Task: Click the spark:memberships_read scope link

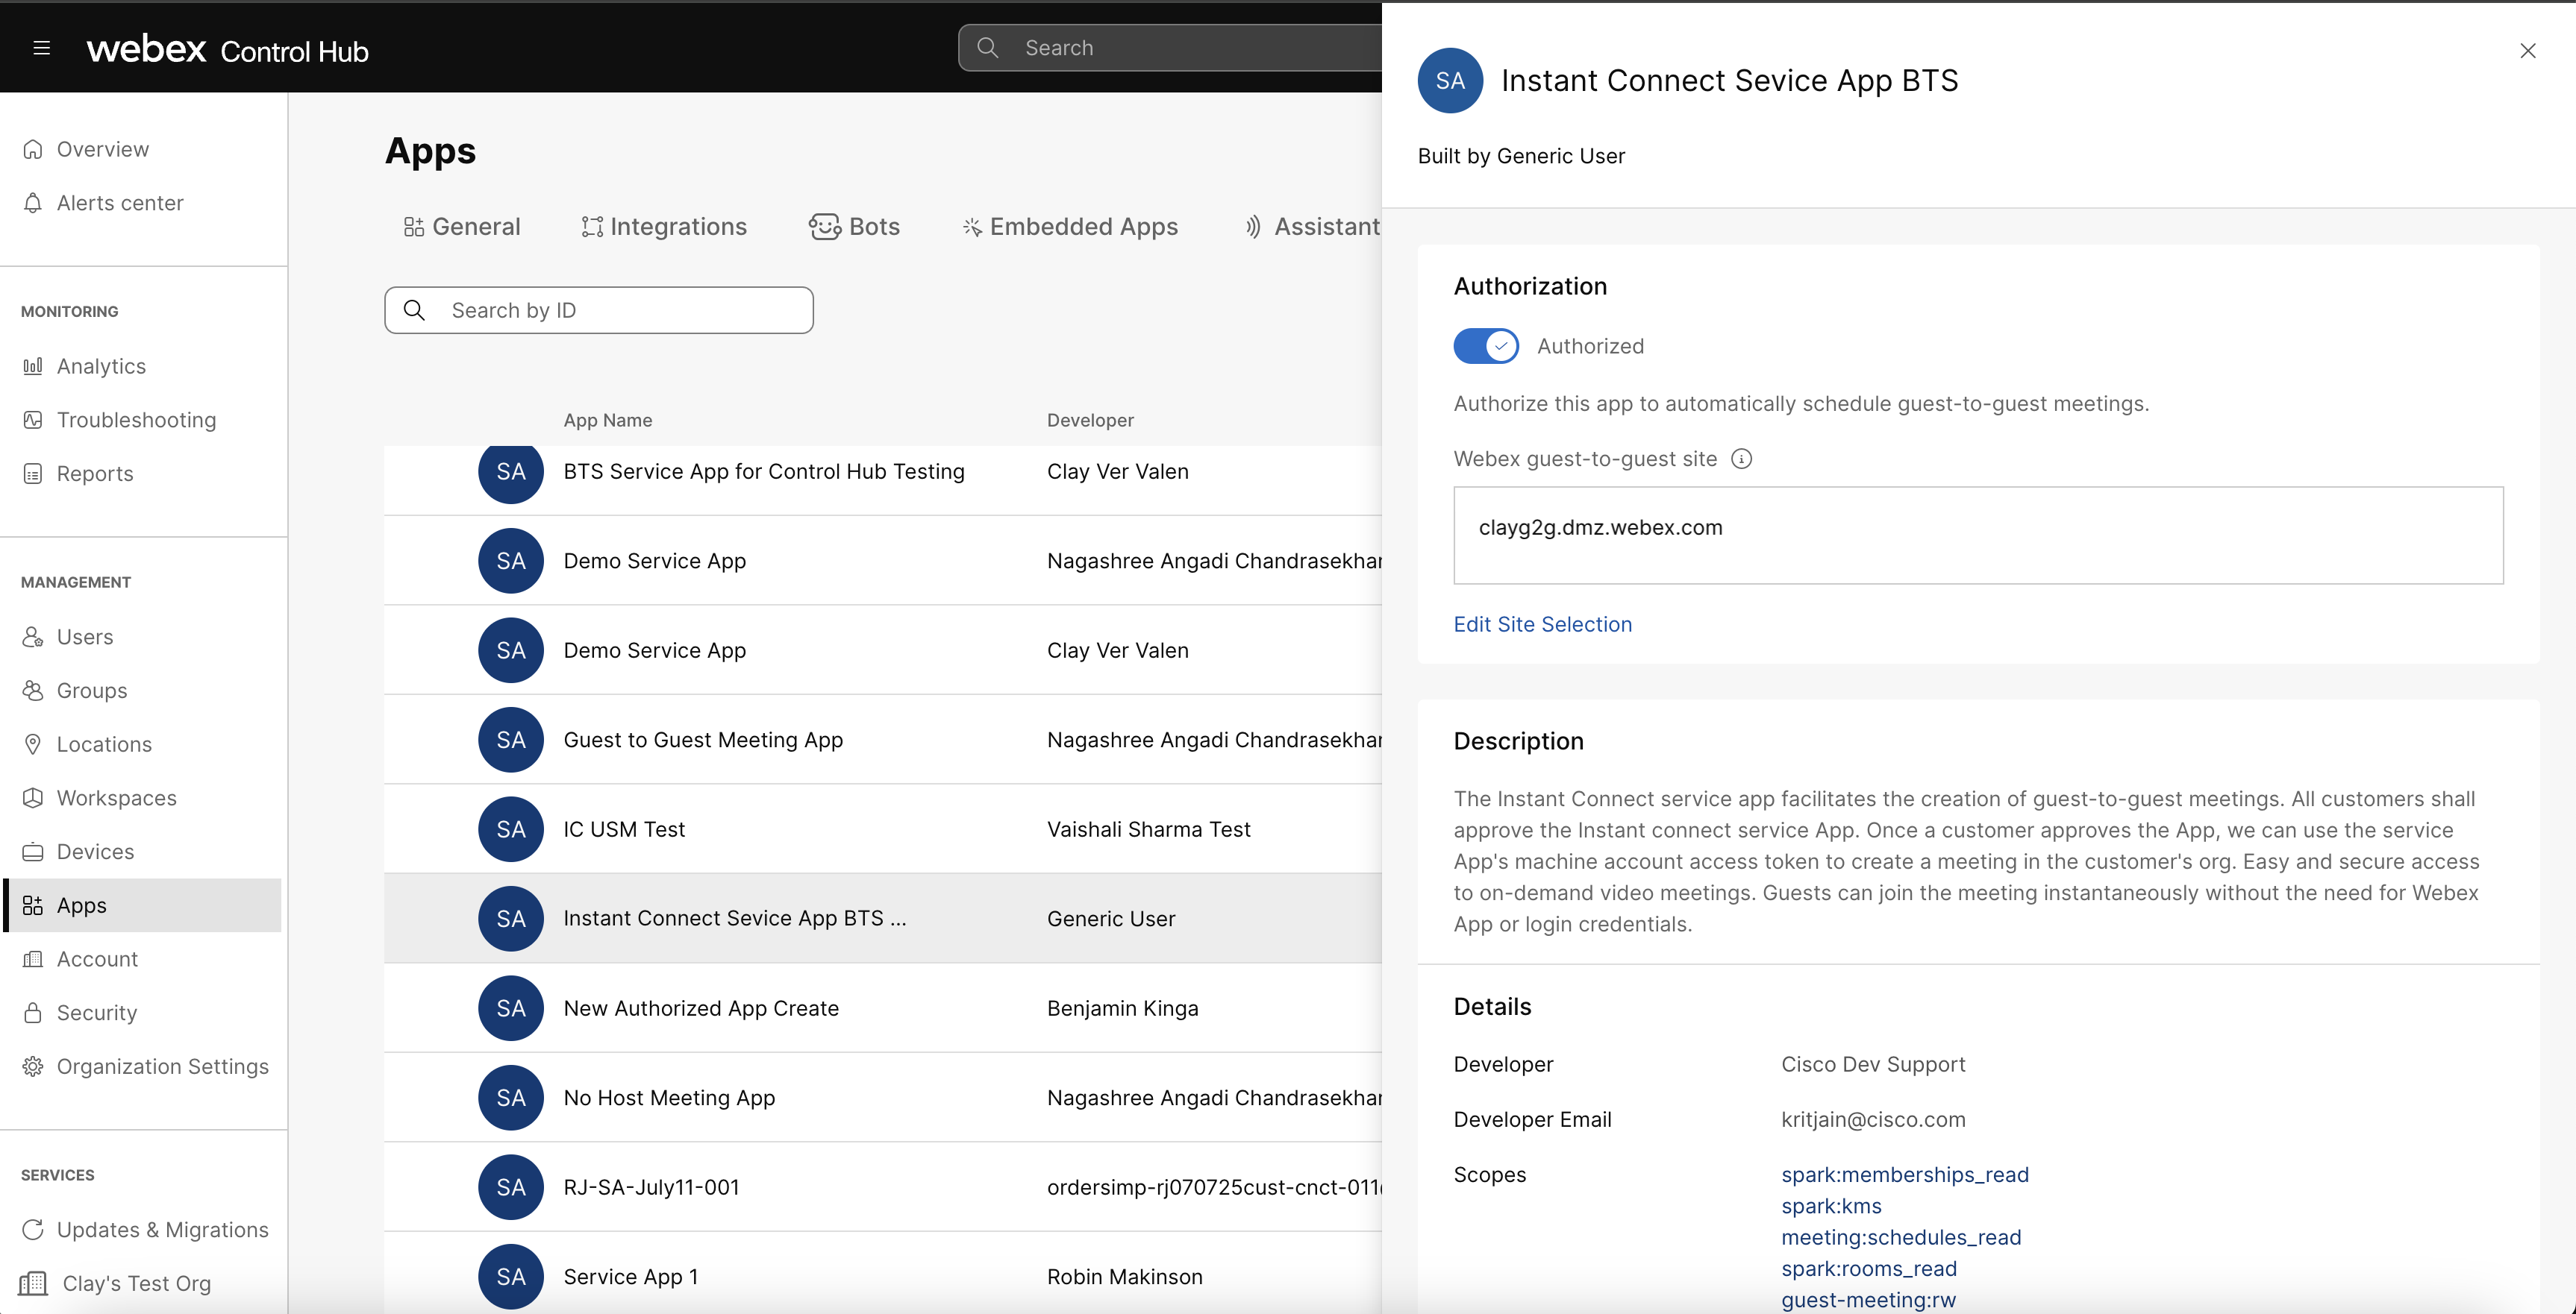Action: pyautogui.click(x=1905, y=1175)
